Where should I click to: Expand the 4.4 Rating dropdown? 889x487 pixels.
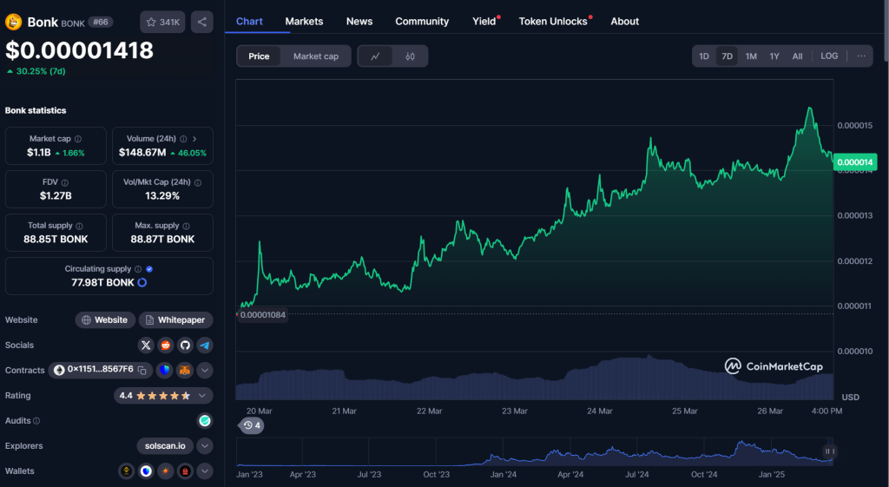(201, 396)
